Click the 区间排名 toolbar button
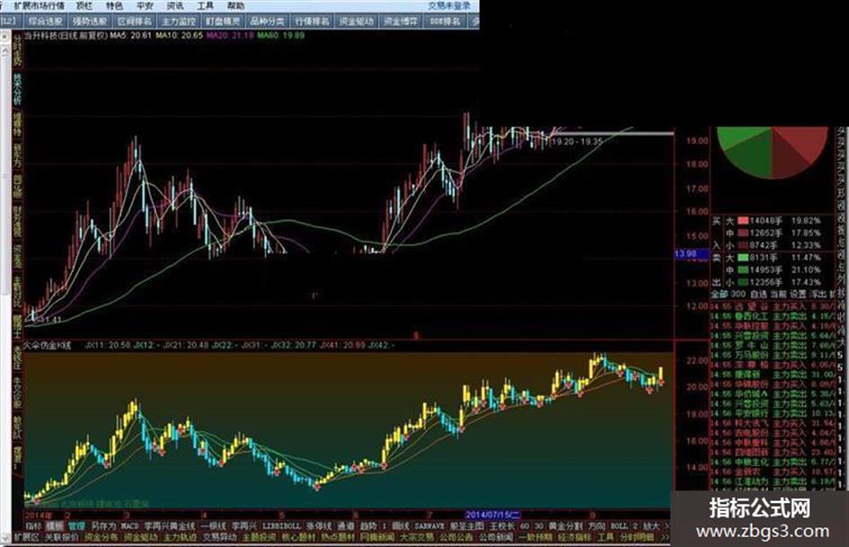 point(134,22)
